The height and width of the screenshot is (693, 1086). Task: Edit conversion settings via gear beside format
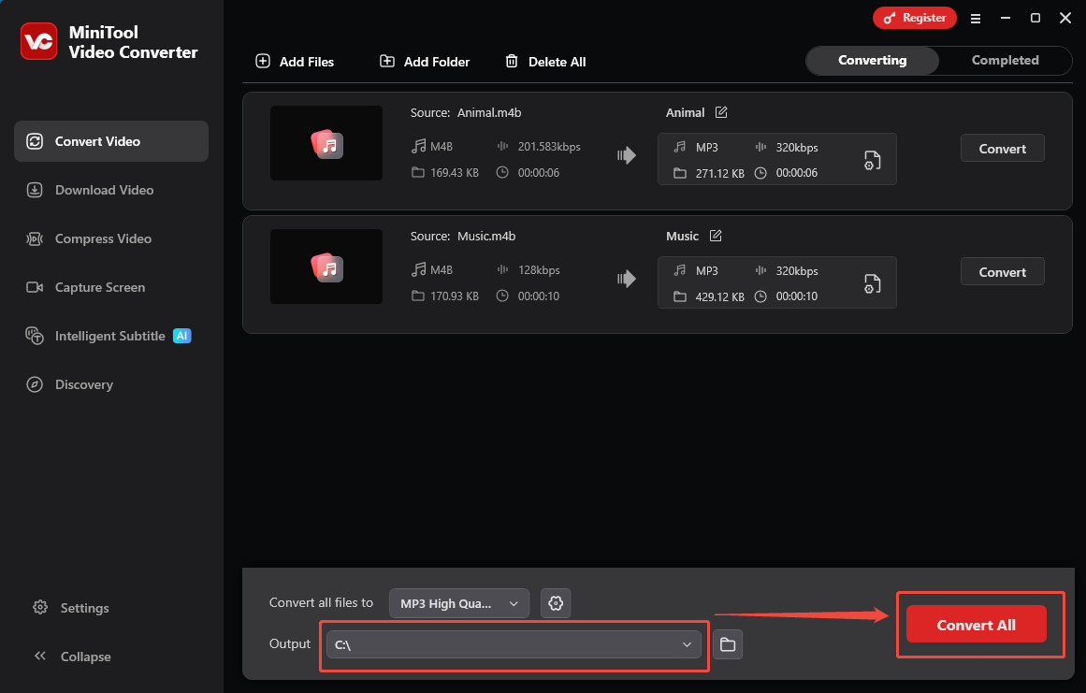tap(556, 603)
